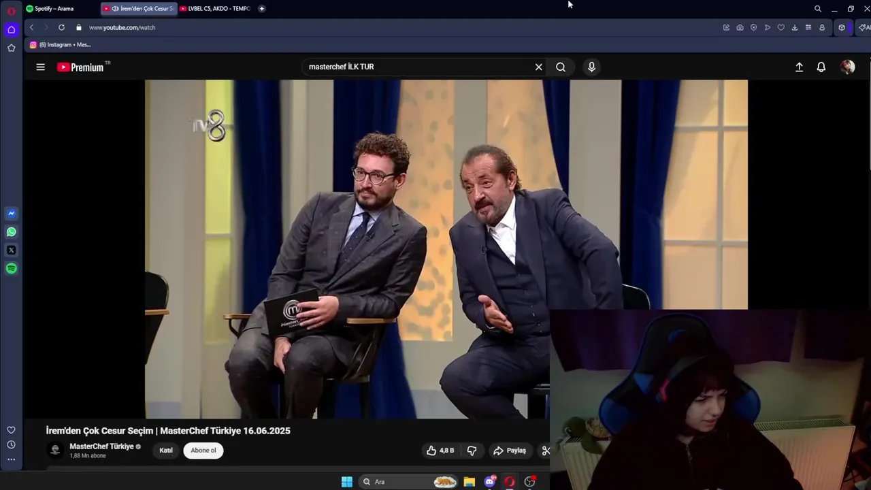Open the YouTube create/upload icon
871x490 pixels.
[x=800, y=67]
